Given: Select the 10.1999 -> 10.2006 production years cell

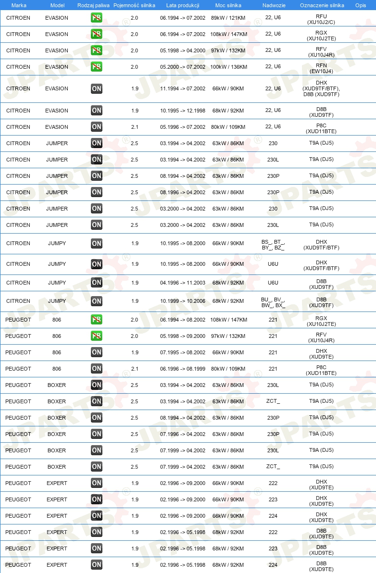Looking at the screenshot, I should (183, 301).
